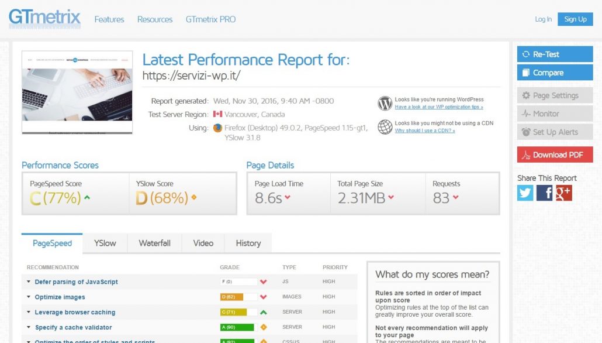This screenshot has width=602, height=343.
Task: Click the 8.6s page load time value
Action: [x=268, y=198]
